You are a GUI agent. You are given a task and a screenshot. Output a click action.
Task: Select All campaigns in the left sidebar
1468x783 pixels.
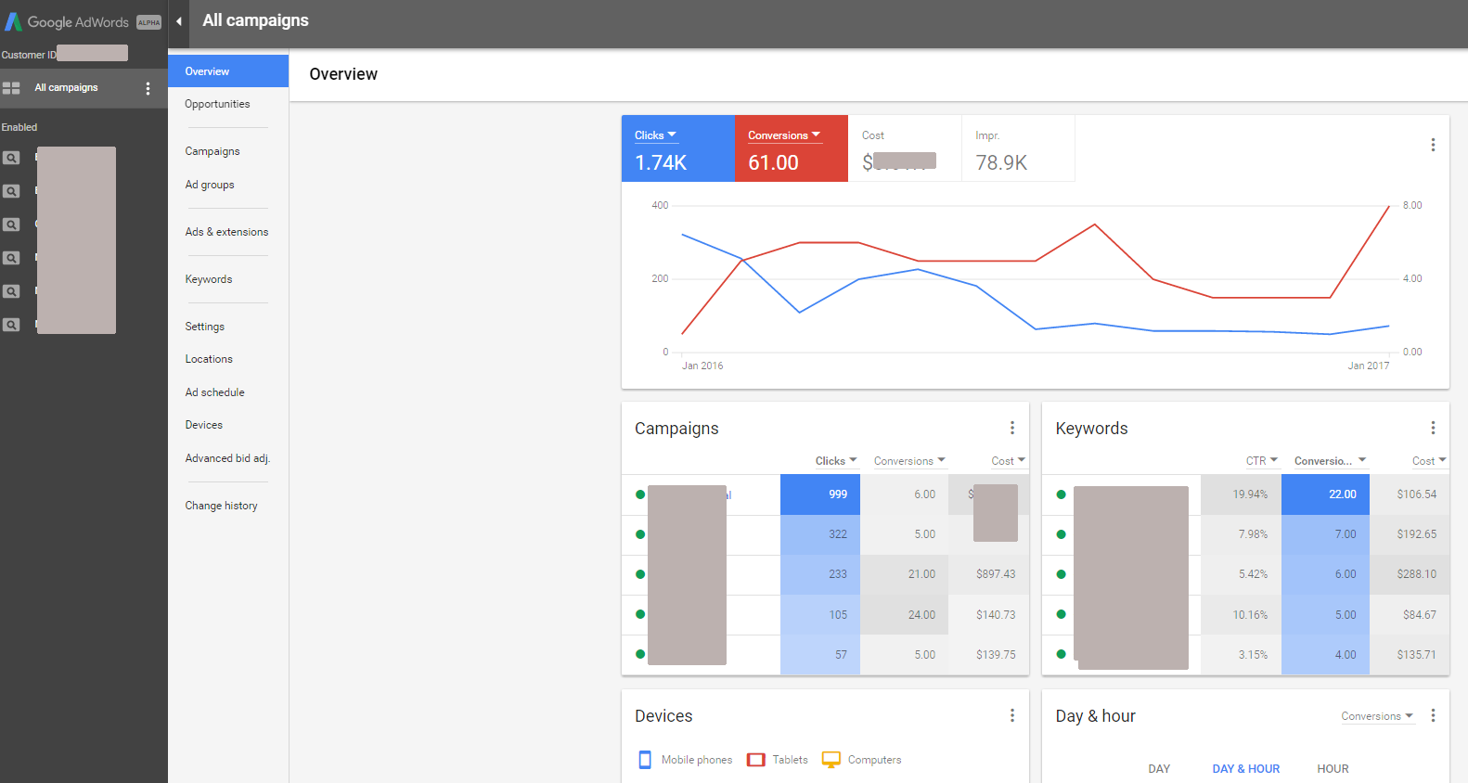point(67,88)
